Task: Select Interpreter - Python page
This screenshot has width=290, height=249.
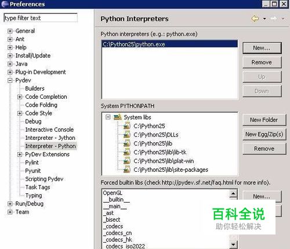Action: [x=50, y=146]
